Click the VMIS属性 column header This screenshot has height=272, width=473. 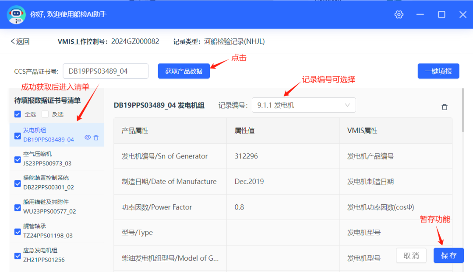[x=396, y=131]
